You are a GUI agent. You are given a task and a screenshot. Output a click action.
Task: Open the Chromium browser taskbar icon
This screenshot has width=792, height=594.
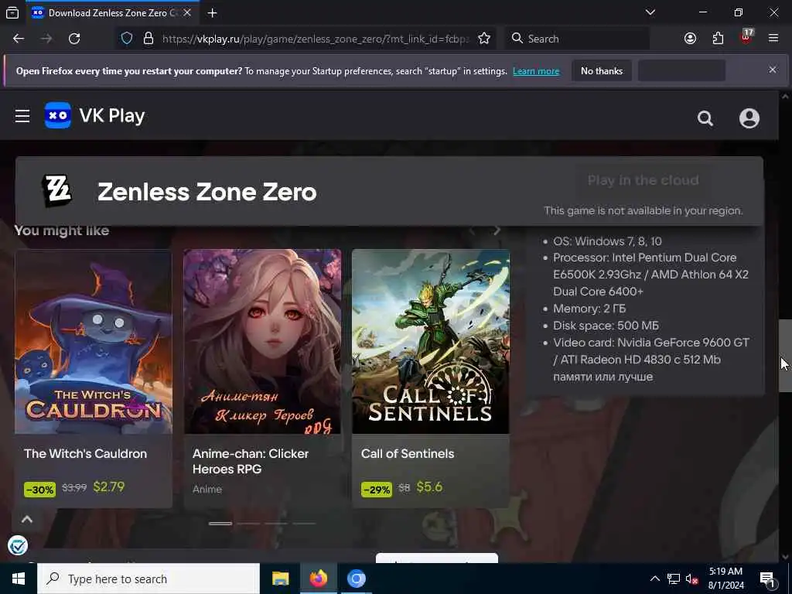click(356, 579)
